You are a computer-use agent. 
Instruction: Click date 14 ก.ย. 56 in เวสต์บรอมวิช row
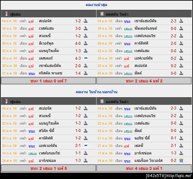coord(9,153)
